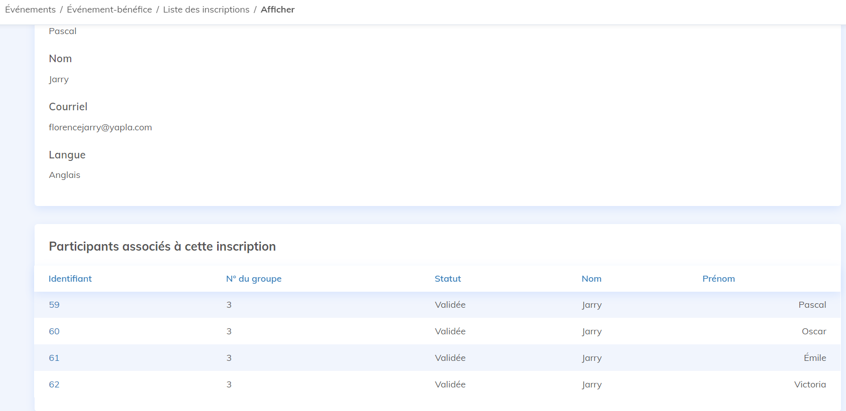Click the Émile first name cell
This screenshot has width=846, height=411.
[x=814, y=358]
